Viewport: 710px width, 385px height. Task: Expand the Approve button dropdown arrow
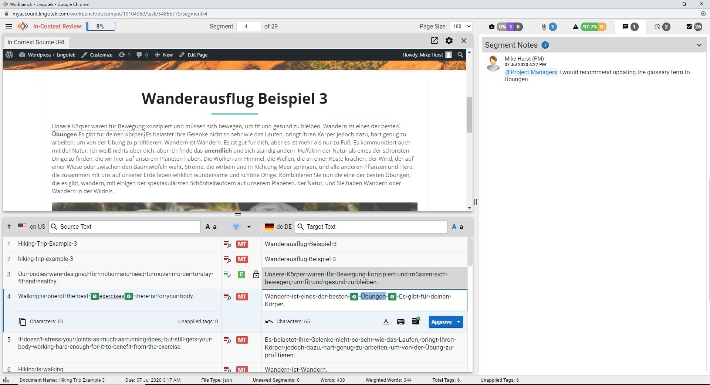pyautogui.click(x=459, y=322)
